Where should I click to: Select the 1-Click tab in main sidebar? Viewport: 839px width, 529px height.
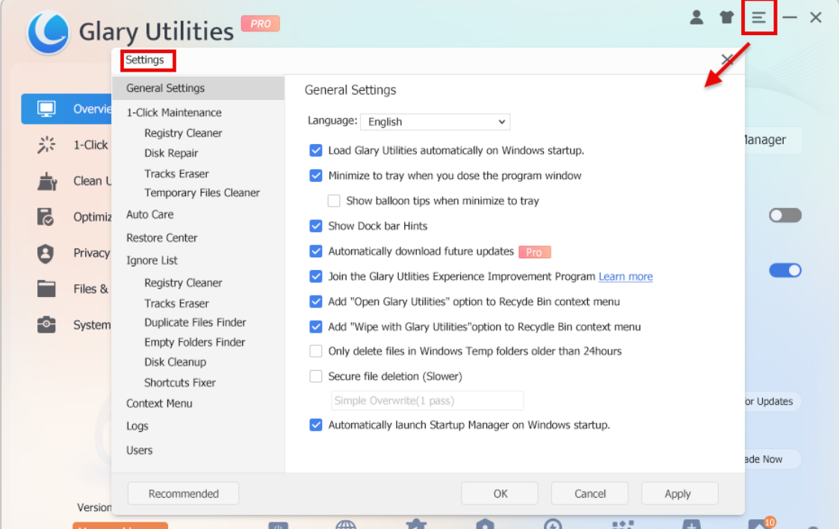(x=90, y=145)
